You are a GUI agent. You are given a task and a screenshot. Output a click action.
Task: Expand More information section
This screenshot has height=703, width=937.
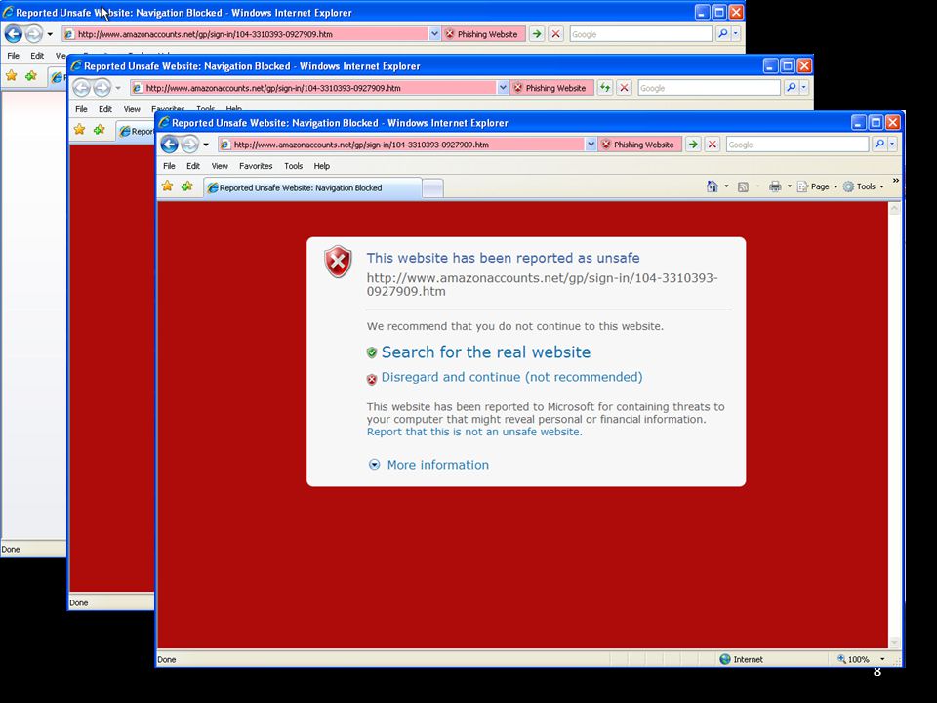coord(429,465)
